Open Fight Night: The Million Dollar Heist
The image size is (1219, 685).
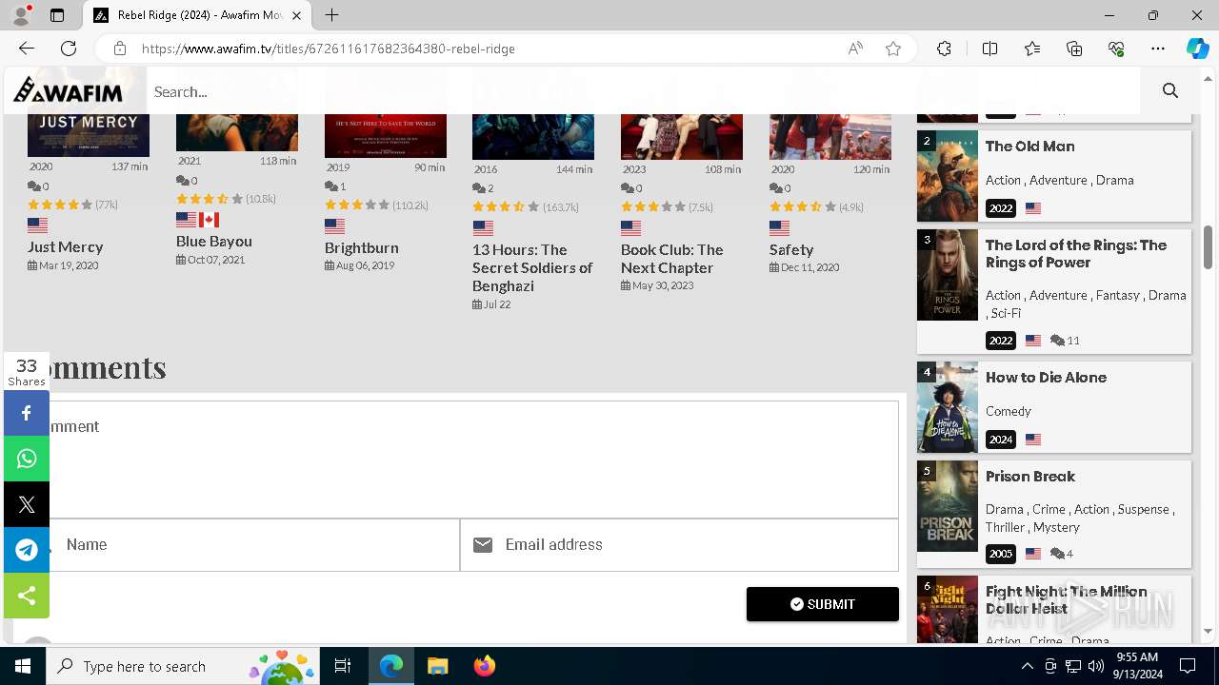click(1067, 599)
